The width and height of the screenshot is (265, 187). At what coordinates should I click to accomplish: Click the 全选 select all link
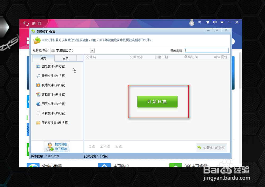[91, 146]
